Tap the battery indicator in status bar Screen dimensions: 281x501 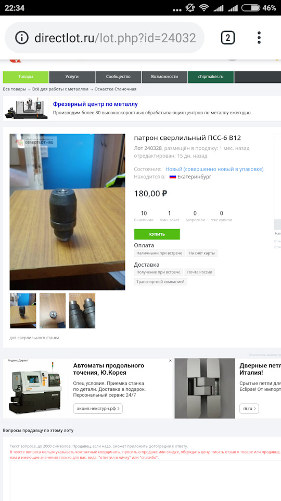[251, 8]
